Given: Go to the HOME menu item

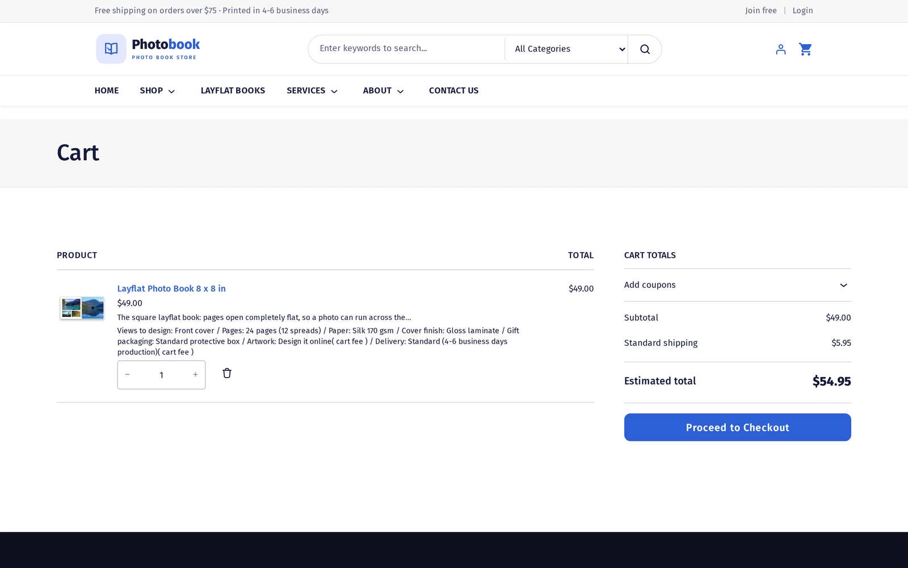Looking at the screenshot, I should [107, 91].
